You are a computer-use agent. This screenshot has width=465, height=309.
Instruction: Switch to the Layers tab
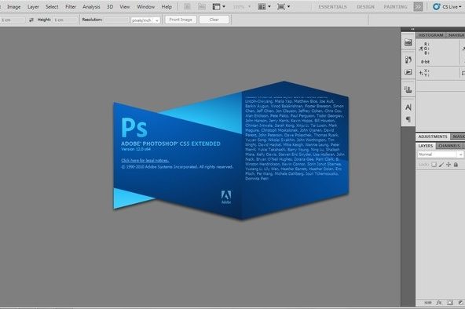point(426,146)
